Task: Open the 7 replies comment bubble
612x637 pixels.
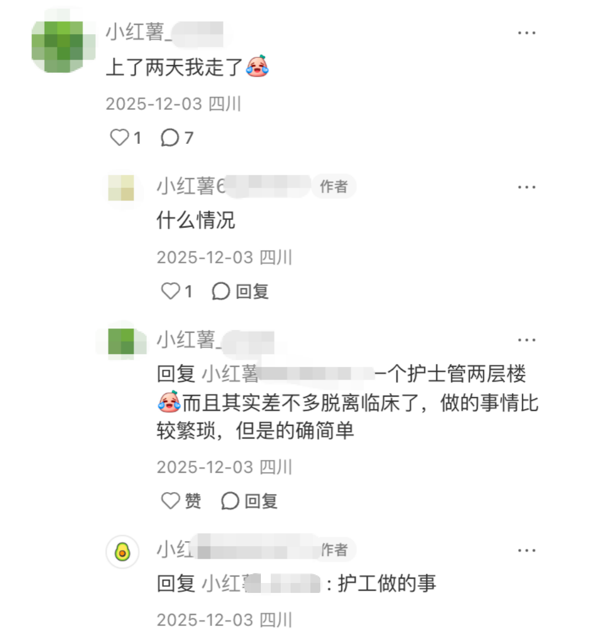Action: coord(177,138)
